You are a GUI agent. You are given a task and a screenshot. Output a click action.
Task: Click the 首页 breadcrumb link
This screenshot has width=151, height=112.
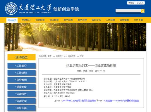click(49, 56)
